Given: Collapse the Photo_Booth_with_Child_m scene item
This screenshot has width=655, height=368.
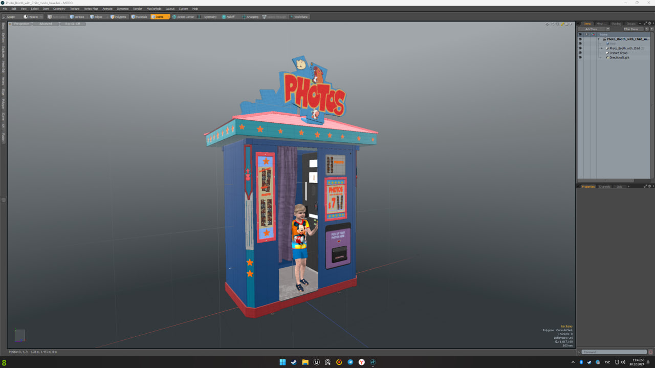Looking at the screenshot, I should tap(598, 39).
